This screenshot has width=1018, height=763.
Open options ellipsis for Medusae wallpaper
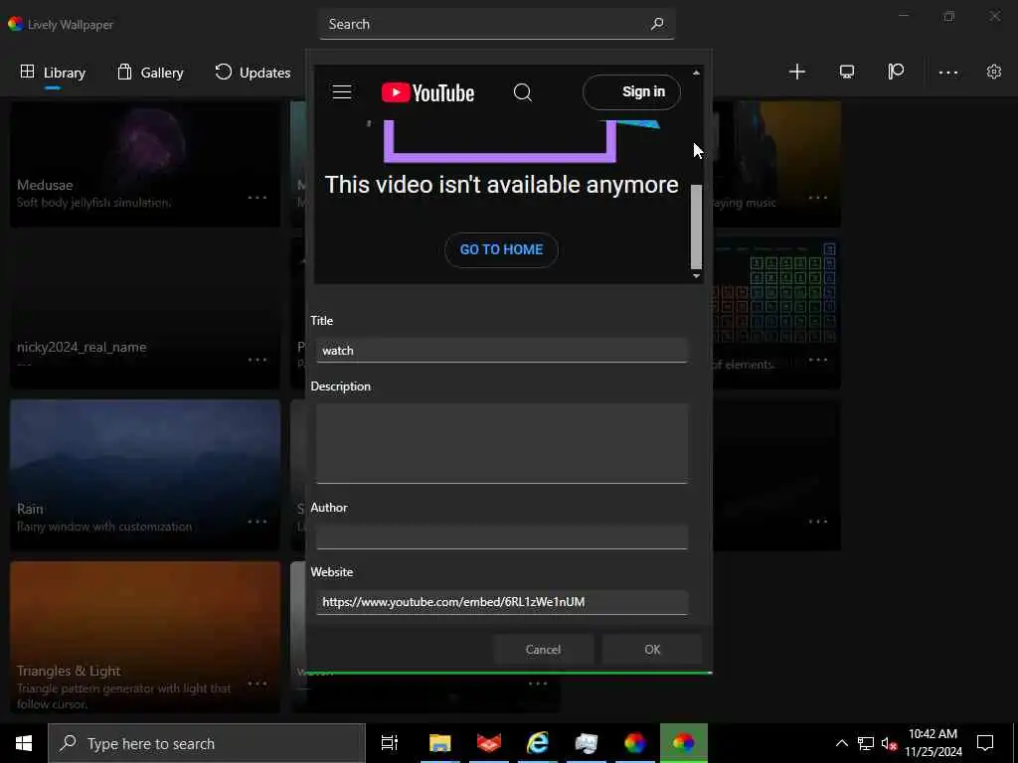(x=257, y=198)
